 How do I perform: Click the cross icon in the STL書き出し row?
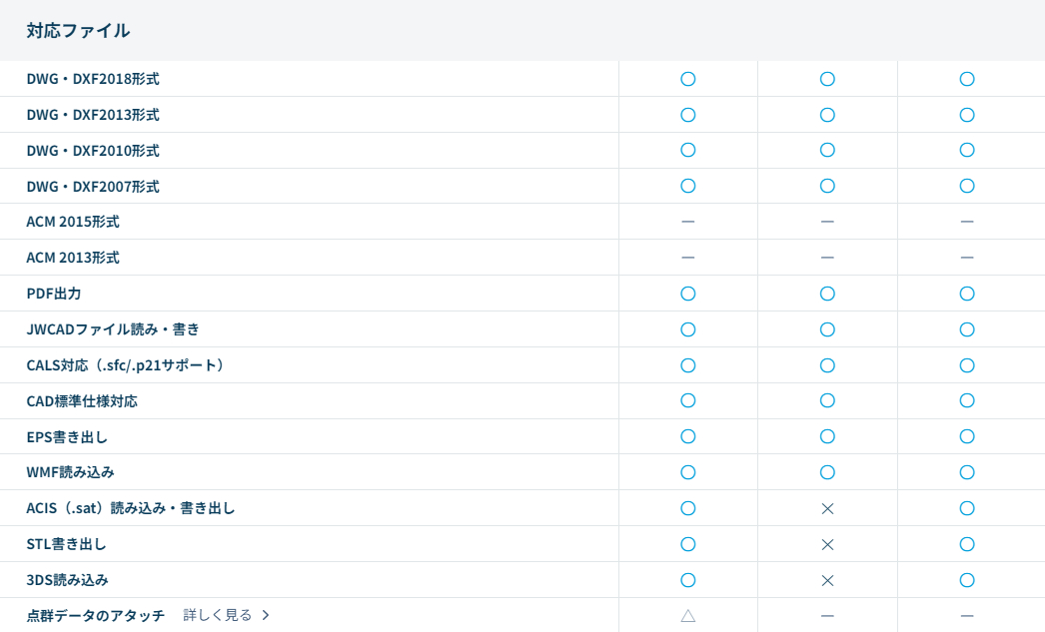click(x=827, y=544)
